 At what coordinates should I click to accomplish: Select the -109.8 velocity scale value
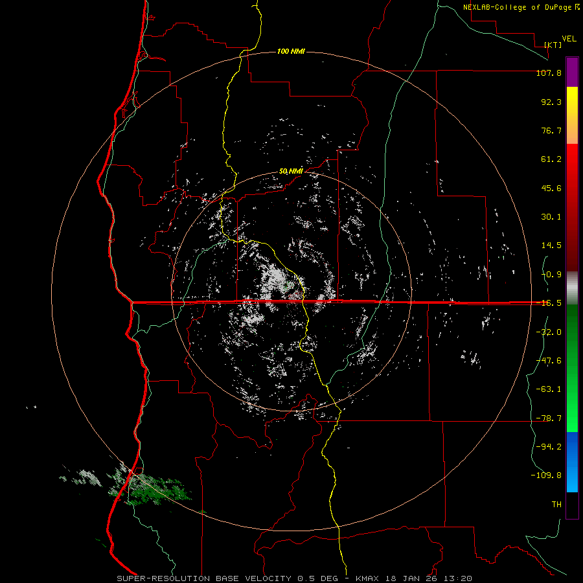[546, 475]
